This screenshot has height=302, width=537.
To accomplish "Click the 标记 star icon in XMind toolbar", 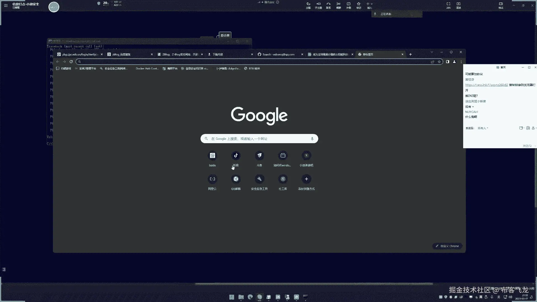I will [359, 4].
